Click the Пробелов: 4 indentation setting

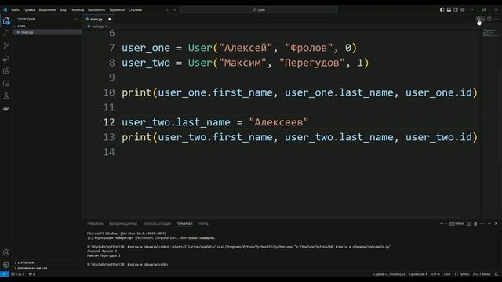tap(418, 274)
